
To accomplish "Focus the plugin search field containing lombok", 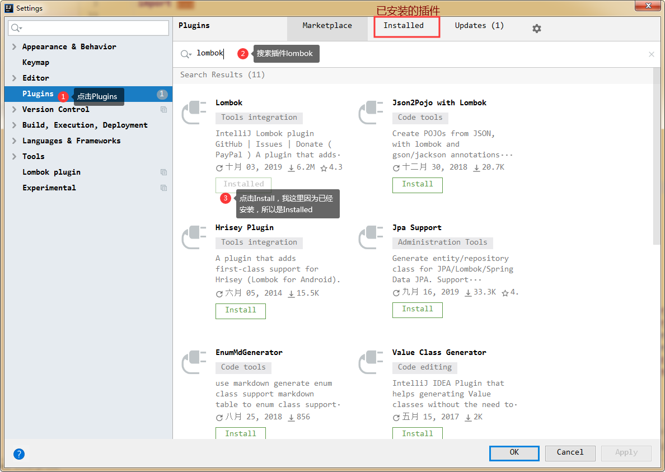I will [x=415, y=54].
